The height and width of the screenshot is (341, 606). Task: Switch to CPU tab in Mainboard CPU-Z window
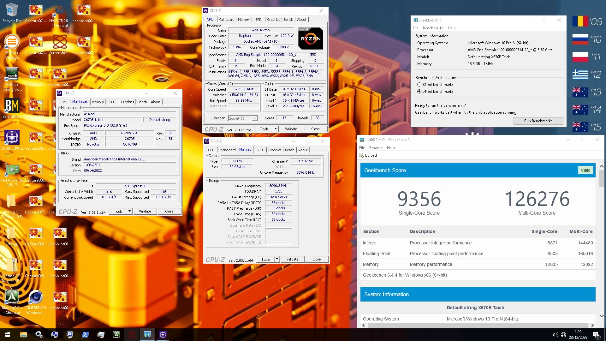coord(64,102)
